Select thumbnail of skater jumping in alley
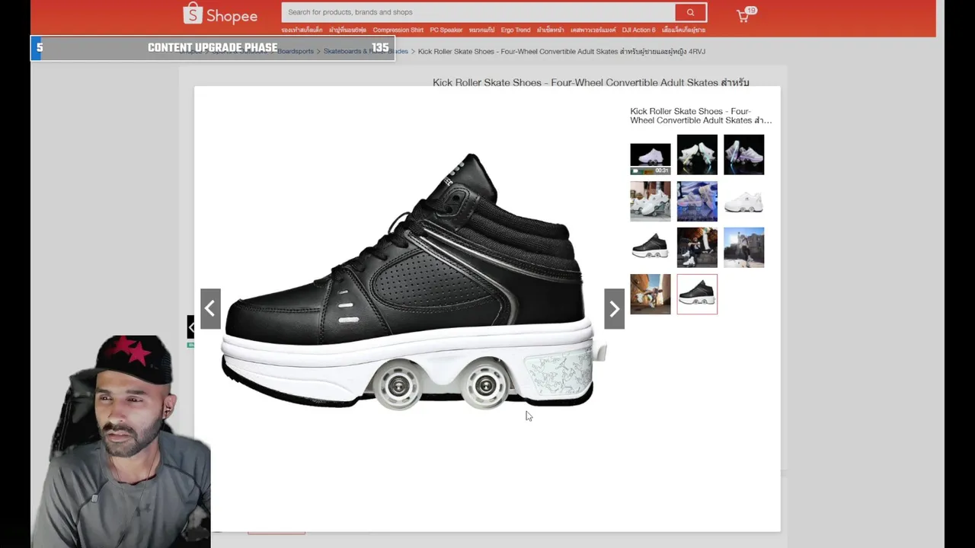The height and width of the screenshot is (548, 975). coord(651,294)
